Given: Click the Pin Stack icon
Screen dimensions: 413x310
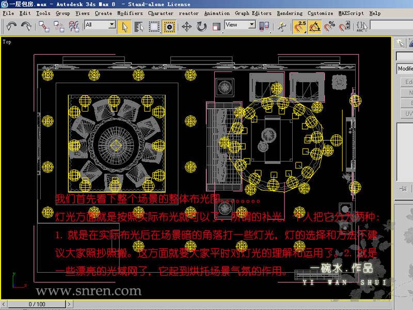Looking at the screenshot, I should (403, 189).
